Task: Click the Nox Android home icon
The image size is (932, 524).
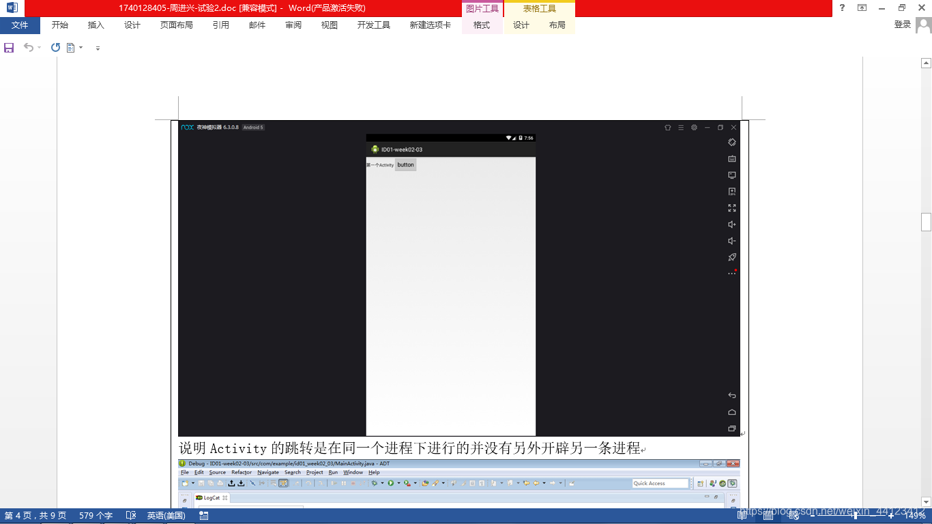Action: 732,412
